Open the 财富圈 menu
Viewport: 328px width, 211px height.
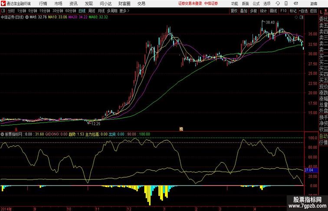click(124, 3)
